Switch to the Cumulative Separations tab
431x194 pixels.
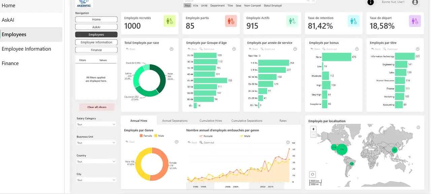click(247, 121)
